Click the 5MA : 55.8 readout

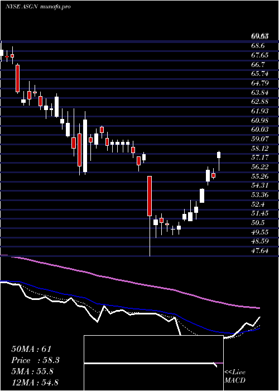32,371
